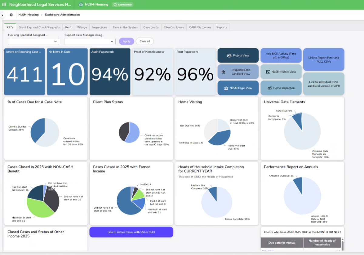The image size is (364, 255).
Task: Open Grant Exp and Check Requests tab
Action: click(39, 27)
